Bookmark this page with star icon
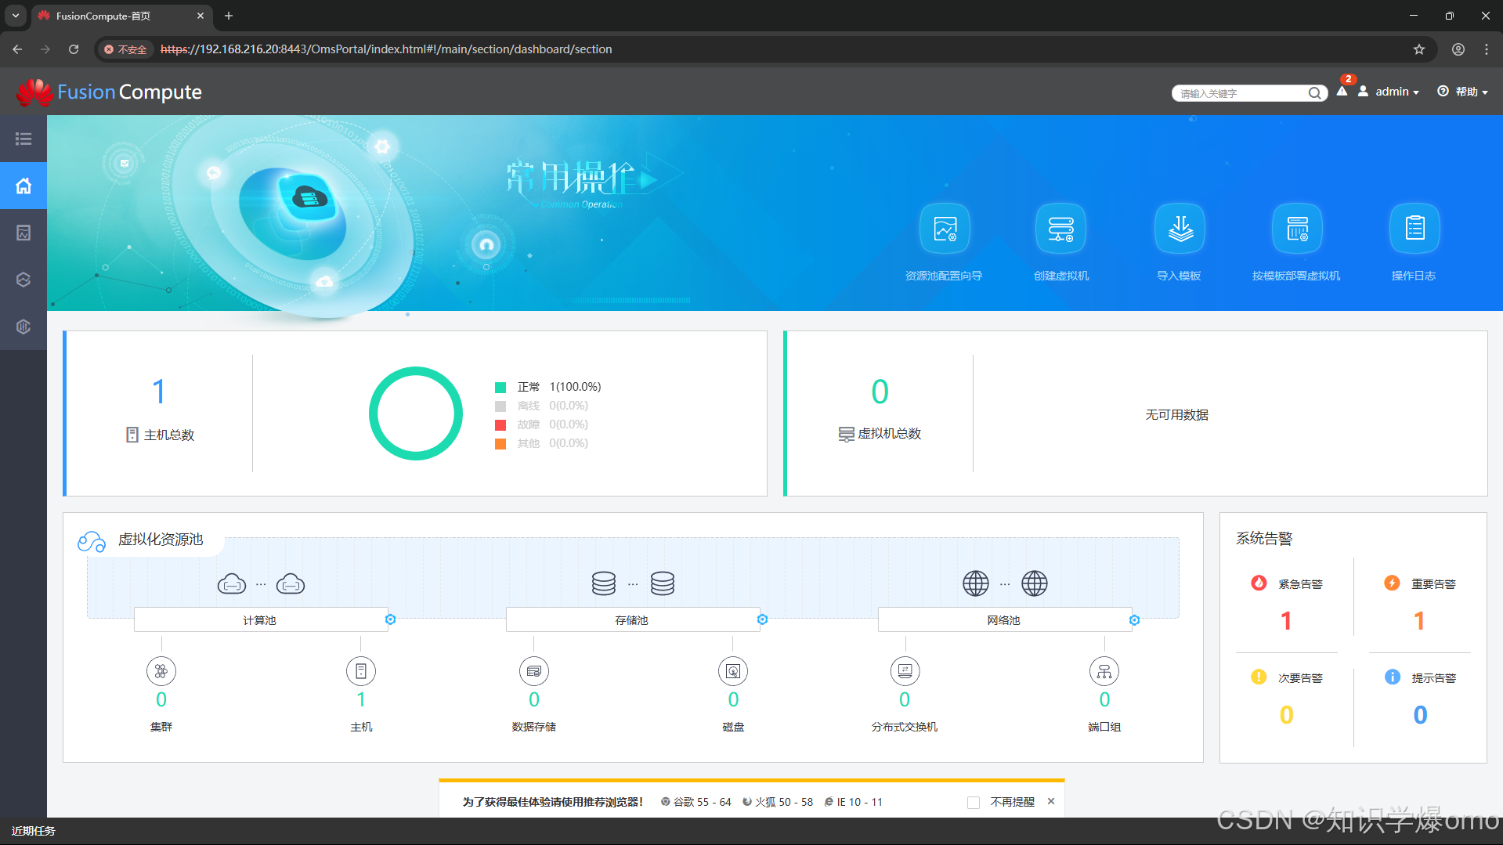The height and width of the screenshot is (845, 1503). click(1419, 49)
